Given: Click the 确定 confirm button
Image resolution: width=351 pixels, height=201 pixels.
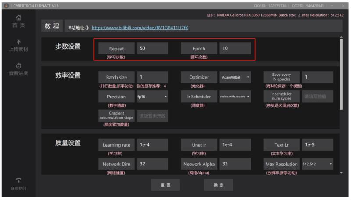Looking at the screenshot, I should pos(218,185).
